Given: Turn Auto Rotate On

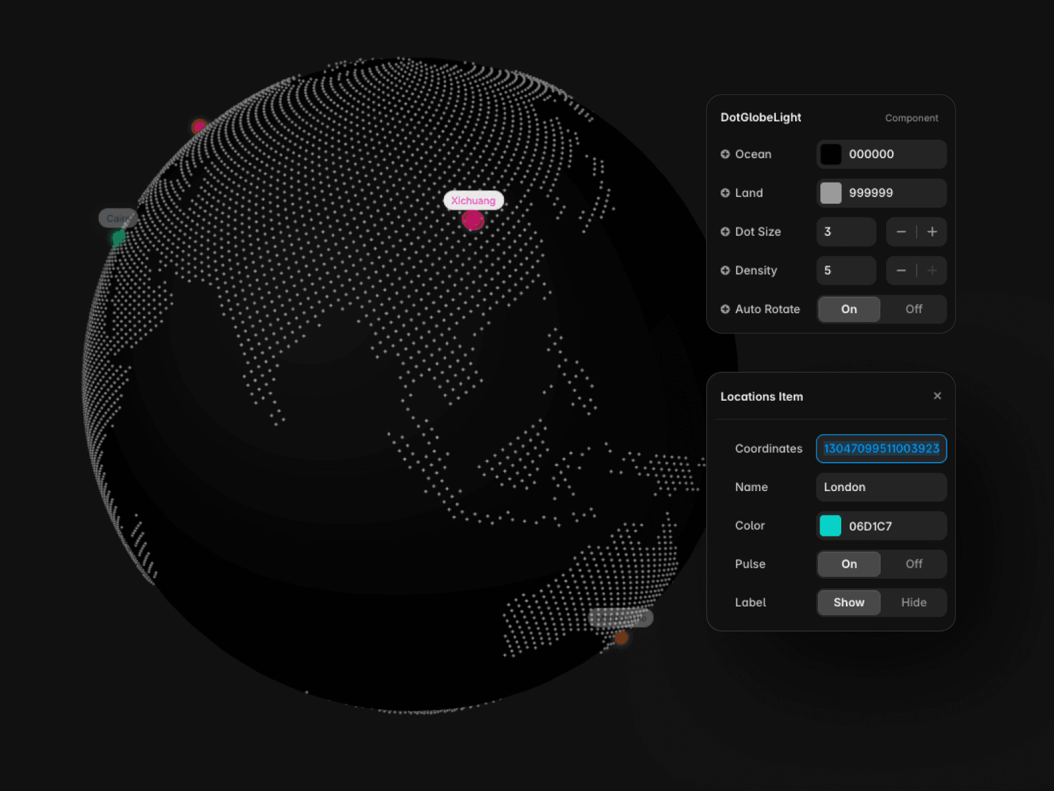Looking at the screenshot, I should [x=849, y=309].
